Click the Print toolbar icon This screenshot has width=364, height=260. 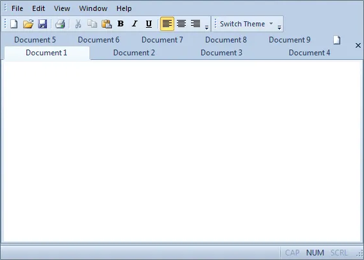pyautogui.click(x=60, y=24)
